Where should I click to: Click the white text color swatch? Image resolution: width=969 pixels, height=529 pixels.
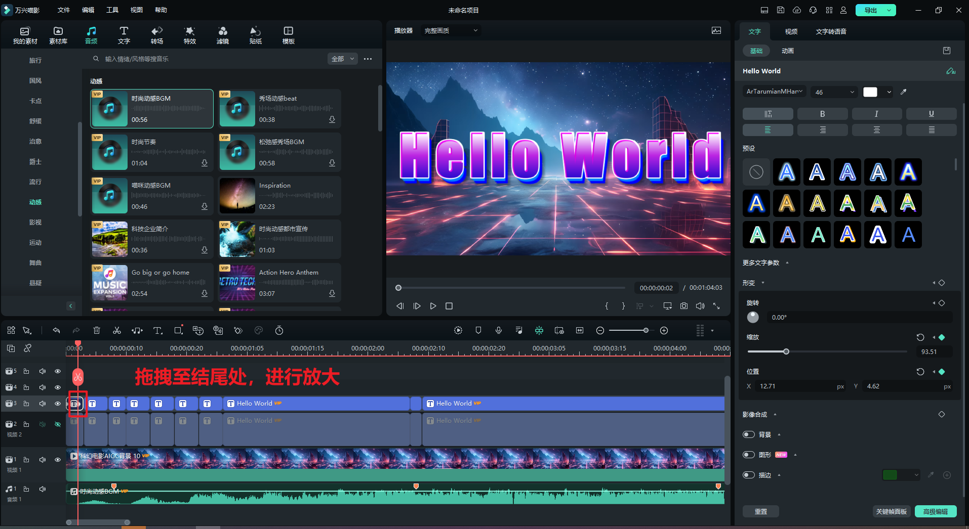[x=870, y=92]
